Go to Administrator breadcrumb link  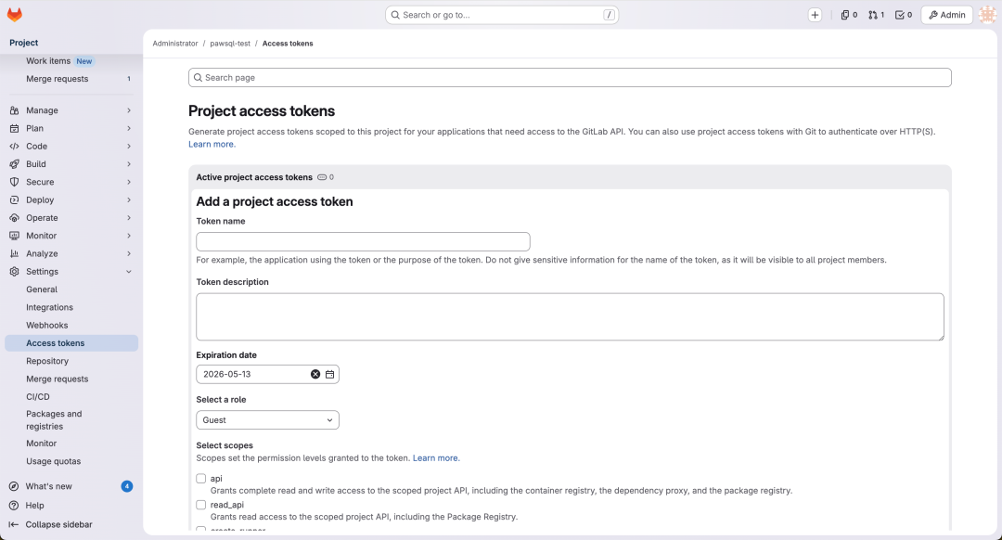click(175, 44)
